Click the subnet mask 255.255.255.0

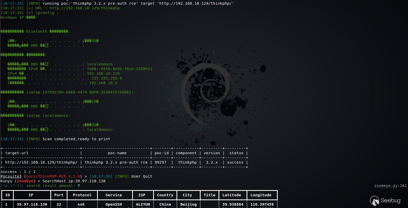coord(107,78)
